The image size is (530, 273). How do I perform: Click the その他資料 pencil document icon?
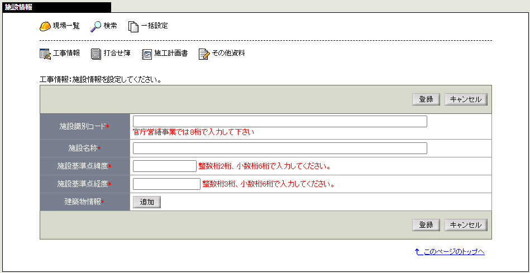click(x=204, y=54)
